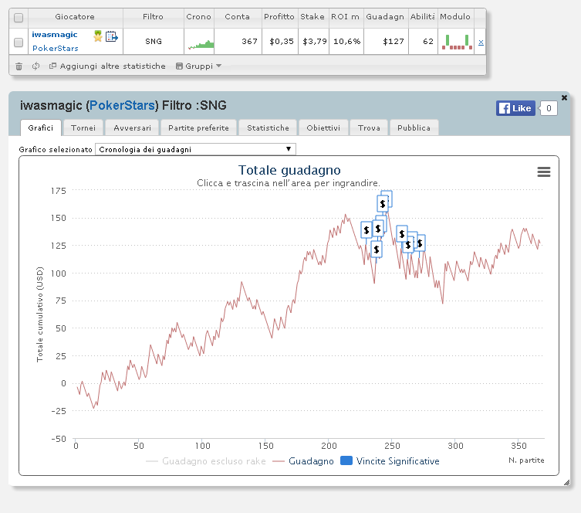The width and height of the screenshot is (581, 513).
Task: Open the Gruppi dropdown
Action: [x=198, y=66]
